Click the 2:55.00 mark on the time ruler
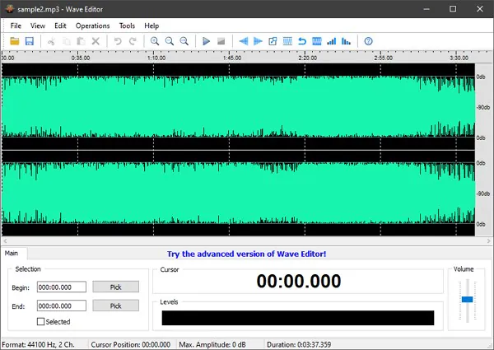The height and width of the screenshot is (350, 494). pos(384,58)
